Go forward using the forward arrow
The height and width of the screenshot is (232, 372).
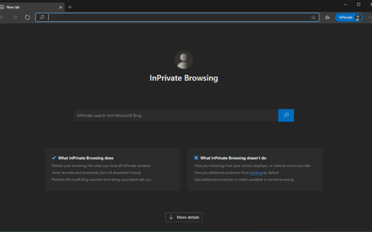pyautogui.click(x=15, y=17)
